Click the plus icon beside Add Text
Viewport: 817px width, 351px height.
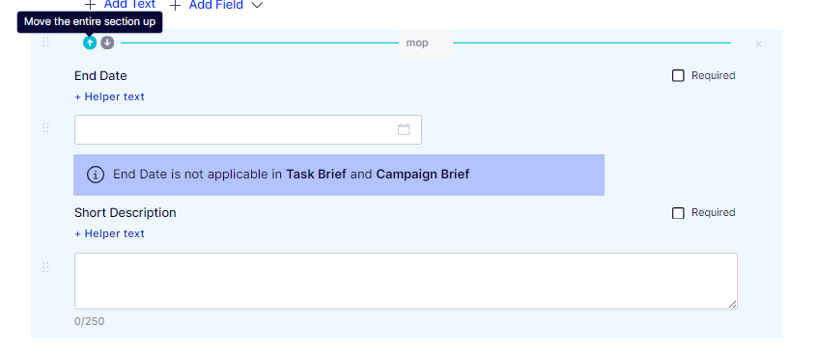point(90,5)
